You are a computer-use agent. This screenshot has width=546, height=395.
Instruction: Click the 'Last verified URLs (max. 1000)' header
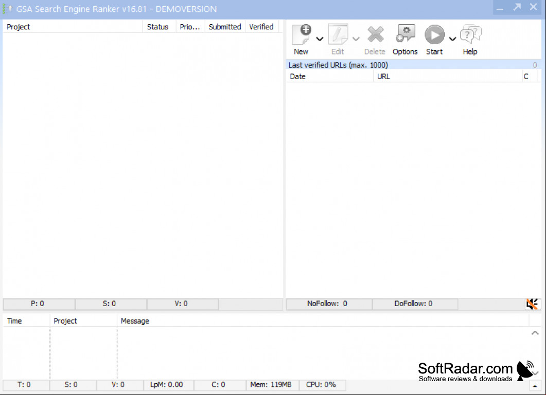(413, 65)
